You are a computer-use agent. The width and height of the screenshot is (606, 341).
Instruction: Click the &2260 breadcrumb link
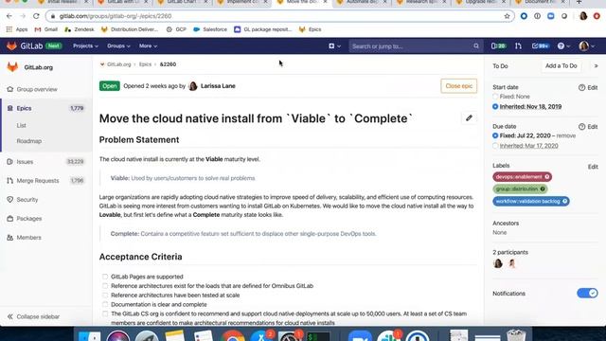(x=168, y=64)
